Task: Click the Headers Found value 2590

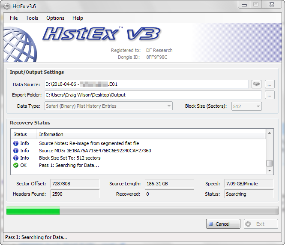Action: tap(75, 194)
